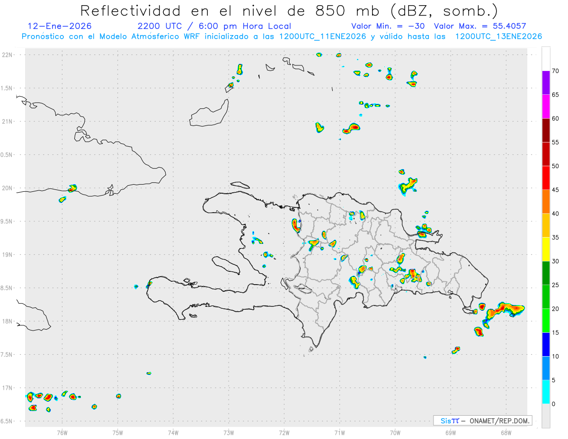Click the '71W' longitude axis label
The height and width of the screenshot is (439, 568).
coord(339,432)
